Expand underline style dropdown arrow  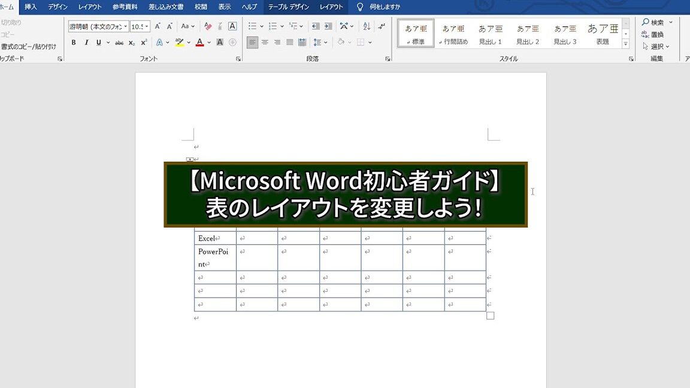[108, 43]
